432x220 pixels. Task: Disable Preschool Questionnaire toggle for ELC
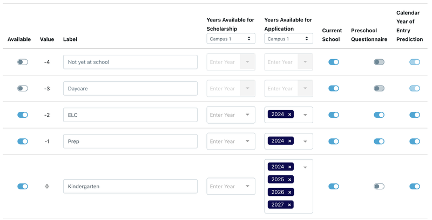pos(379,115)
